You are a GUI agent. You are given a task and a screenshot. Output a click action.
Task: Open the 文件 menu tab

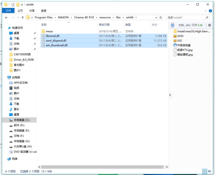pos(8,11)
